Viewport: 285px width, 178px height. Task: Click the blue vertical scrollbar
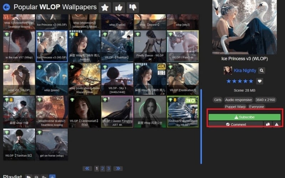201,125
